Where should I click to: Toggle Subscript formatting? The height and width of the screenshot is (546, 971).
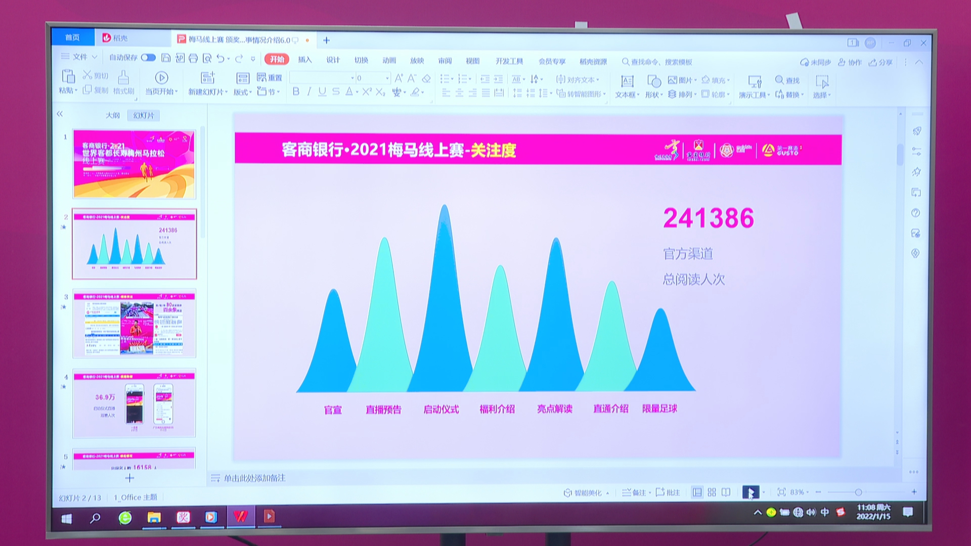click(380, 92)
